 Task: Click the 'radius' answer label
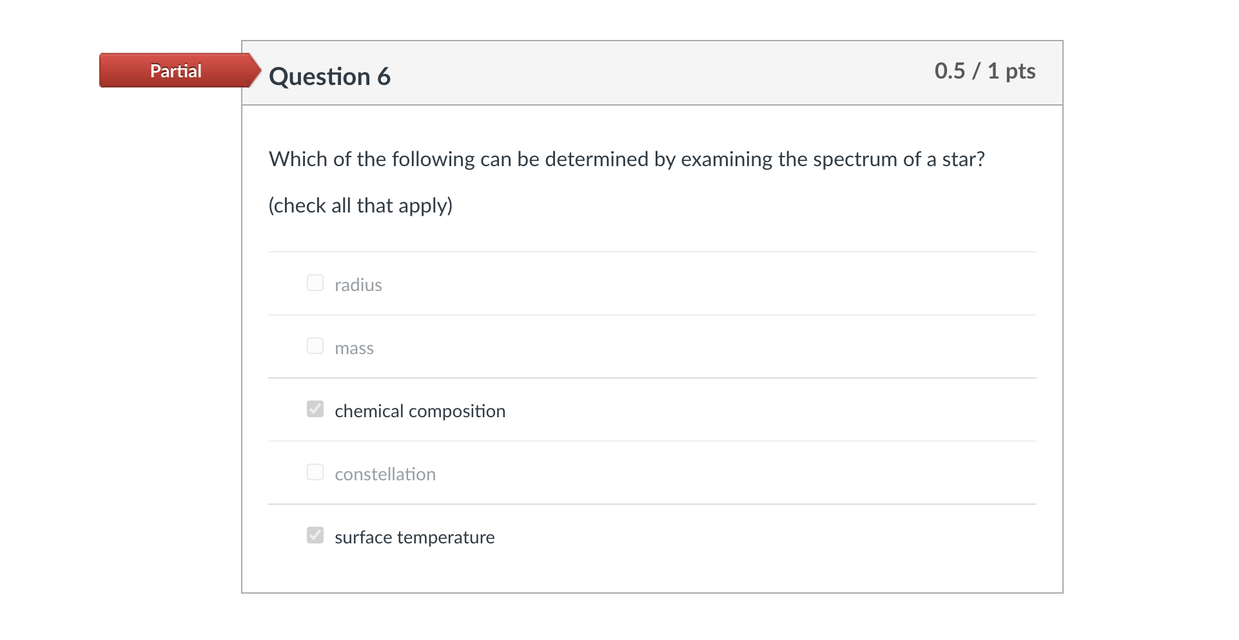(358, 285)
